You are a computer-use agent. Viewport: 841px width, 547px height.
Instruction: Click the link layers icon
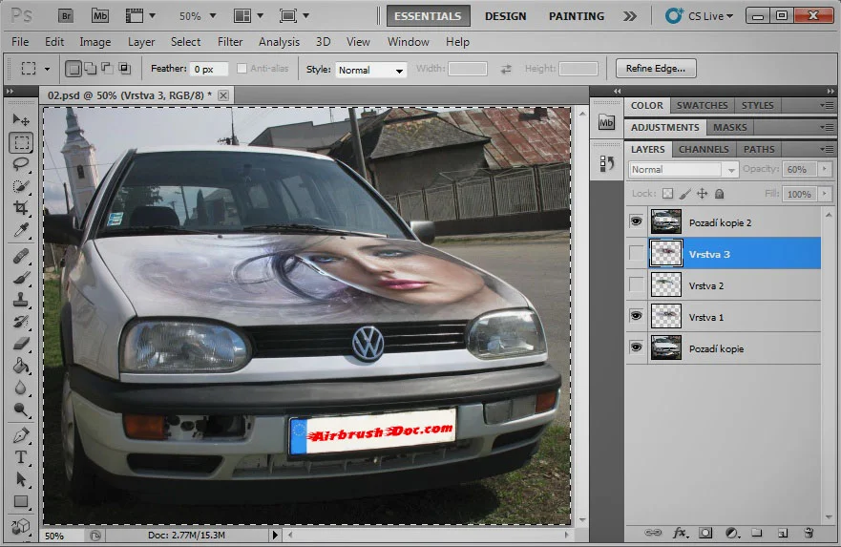(x=653, y=533)
